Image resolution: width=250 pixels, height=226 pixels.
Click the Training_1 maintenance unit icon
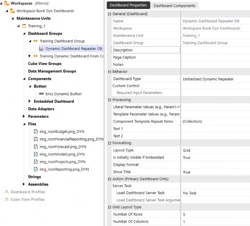coord(24,26)
